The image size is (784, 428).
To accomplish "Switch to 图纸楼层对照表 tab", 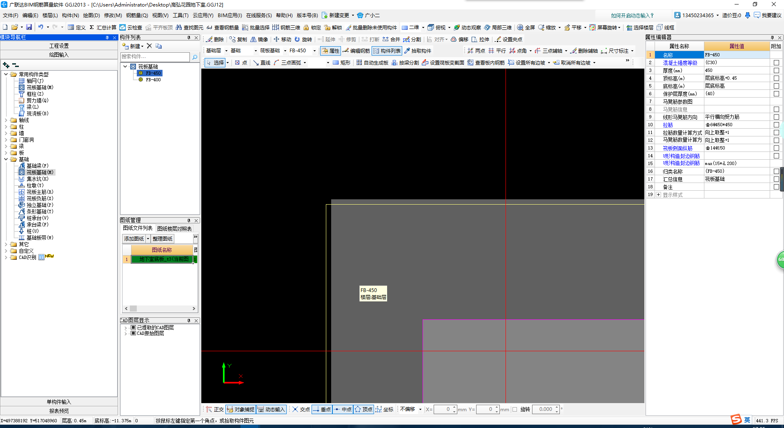I will tap(174, 229).
